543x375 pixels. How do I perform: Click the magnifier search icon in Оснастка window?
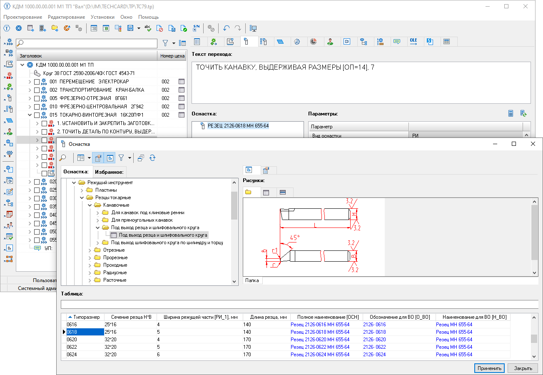(63, 158)
